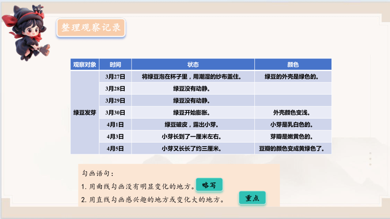Click the 4月1日 date cell
Screen dimensions: 390x219
[x=115, y=124]
